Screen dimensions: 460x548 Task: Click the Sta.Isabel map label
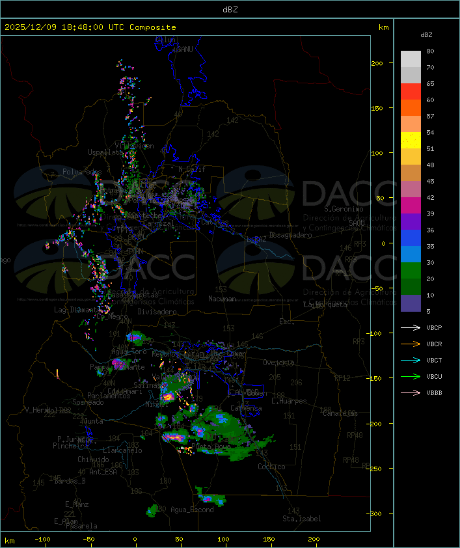point(302,519)
